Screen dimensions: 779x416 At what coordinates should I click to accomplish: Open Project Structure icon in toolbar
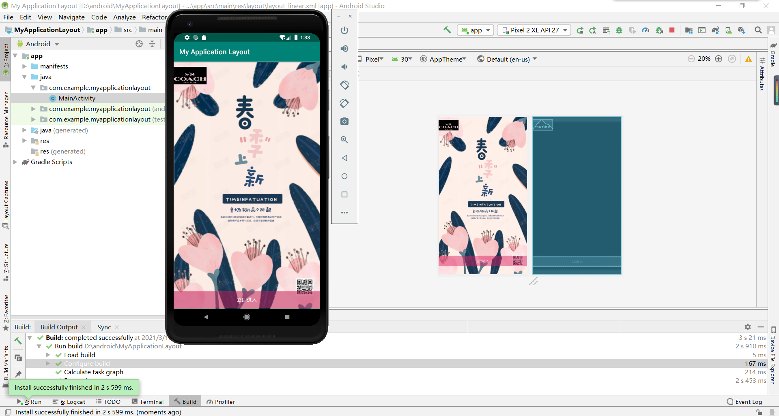tap(689, 30)
